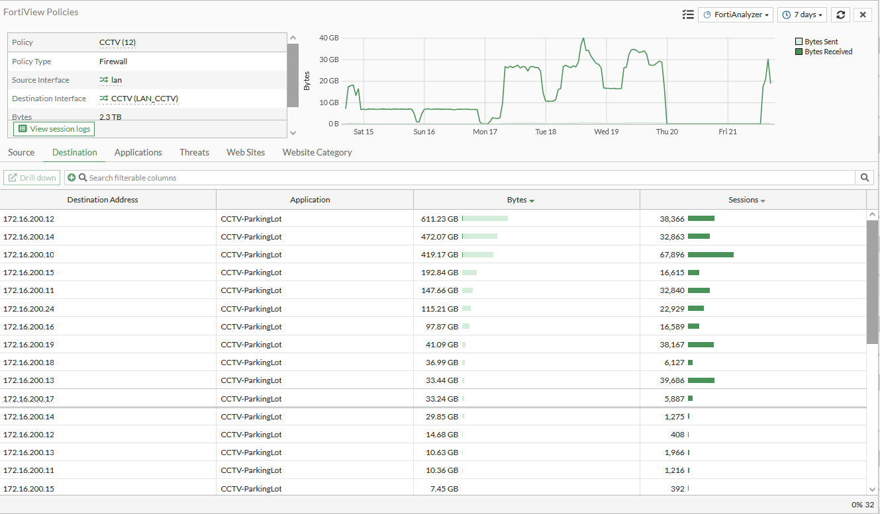Click the View session logs button
The width and height of the screenshot is (880, 514).
pyautogui.click(x=54, y=129)
